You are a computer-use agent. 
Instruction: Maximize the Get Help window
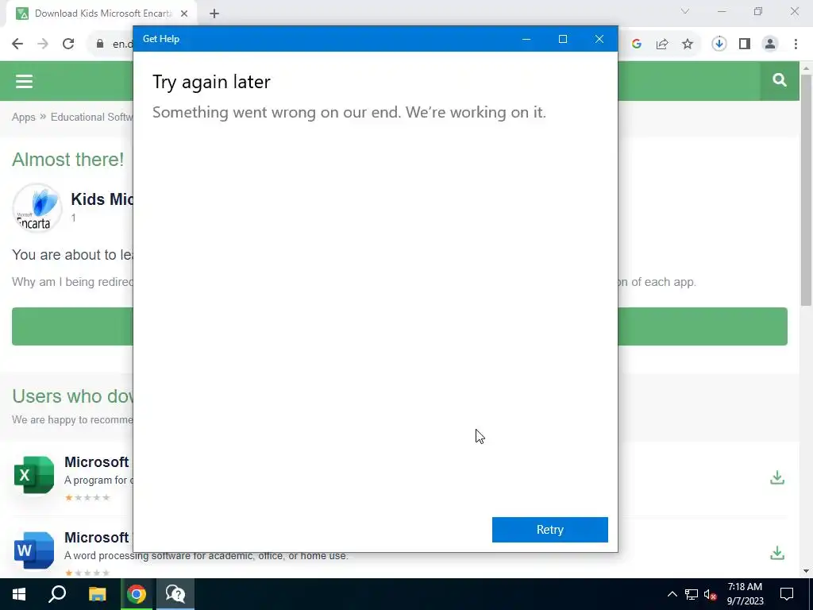click(x=563, y=39)
